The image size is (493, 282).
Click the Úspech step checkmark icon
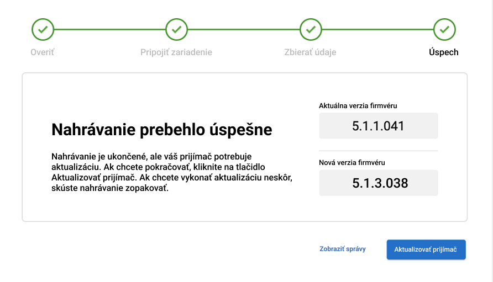[x=444, y=29]
